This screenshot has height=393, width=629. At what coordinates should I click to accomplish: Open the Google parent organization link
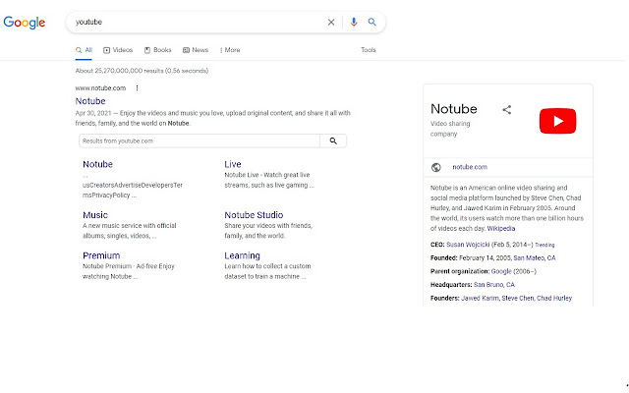501,271
